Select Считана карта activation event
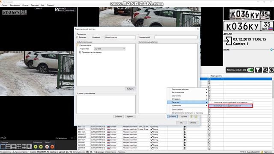274x154 pixels. [85, 45]
